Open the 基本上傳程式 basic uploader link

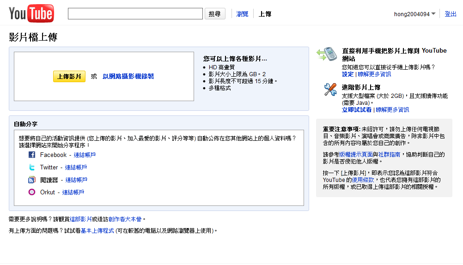click(97, 231)
